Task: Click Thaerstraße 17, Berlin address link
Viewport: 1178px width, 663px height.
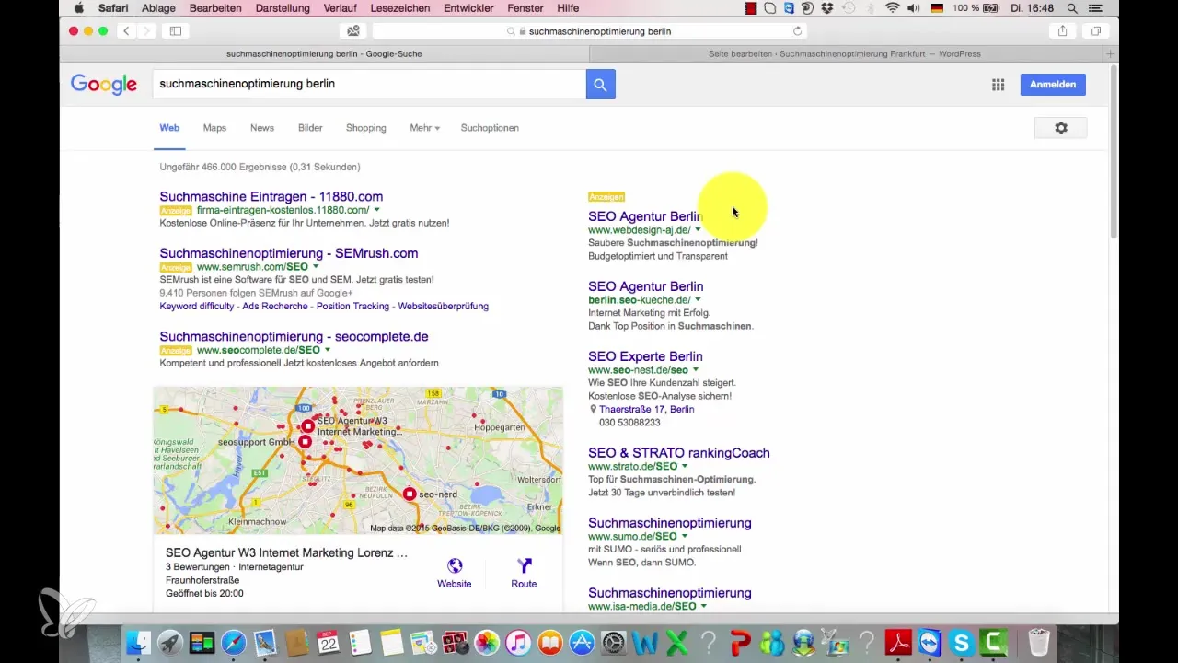Action: [x=647, y=409]
